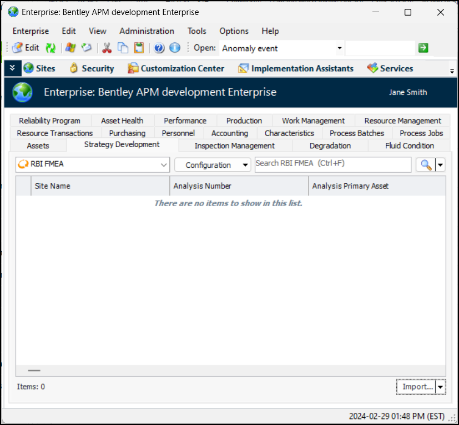Click the Customization Center folder icon
The image size is (459, 425).
[133, 68]
